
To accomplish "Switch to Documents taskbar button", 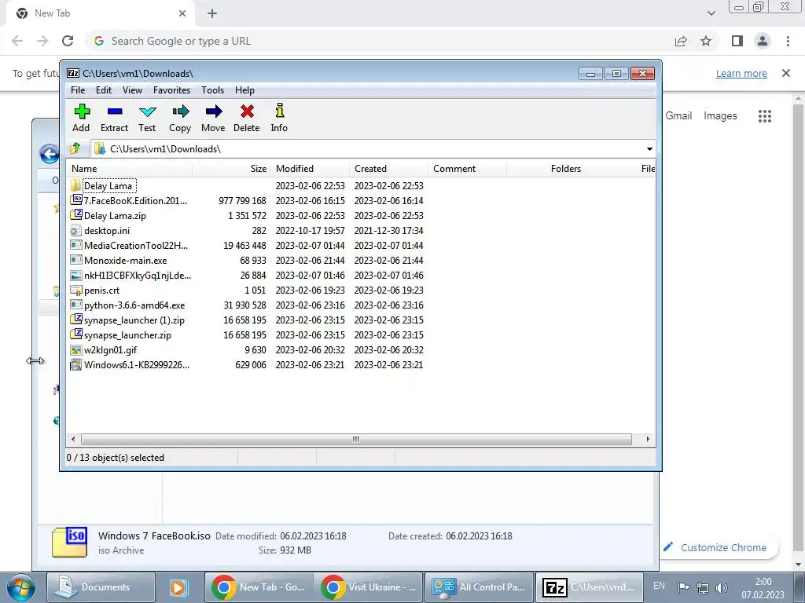I will tap(101, 587).
